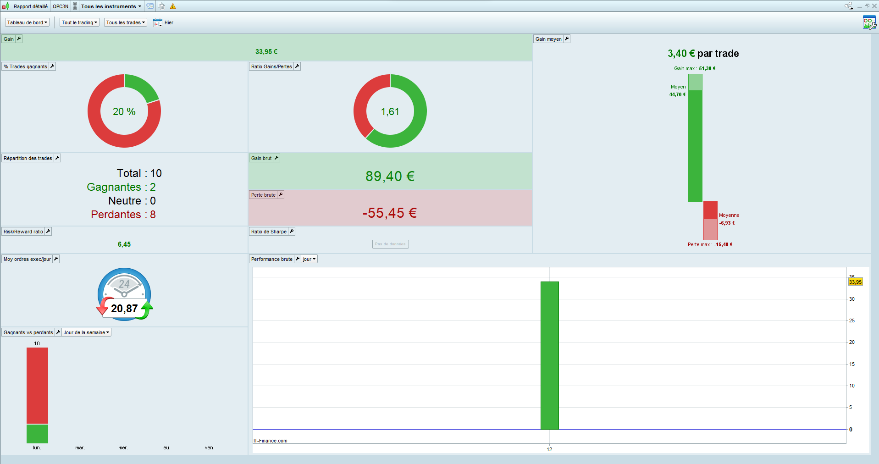Select the Rapport détaillé title tab
Image resolution: width=879 pixels, height=464 pixels.
pos(31,6)
